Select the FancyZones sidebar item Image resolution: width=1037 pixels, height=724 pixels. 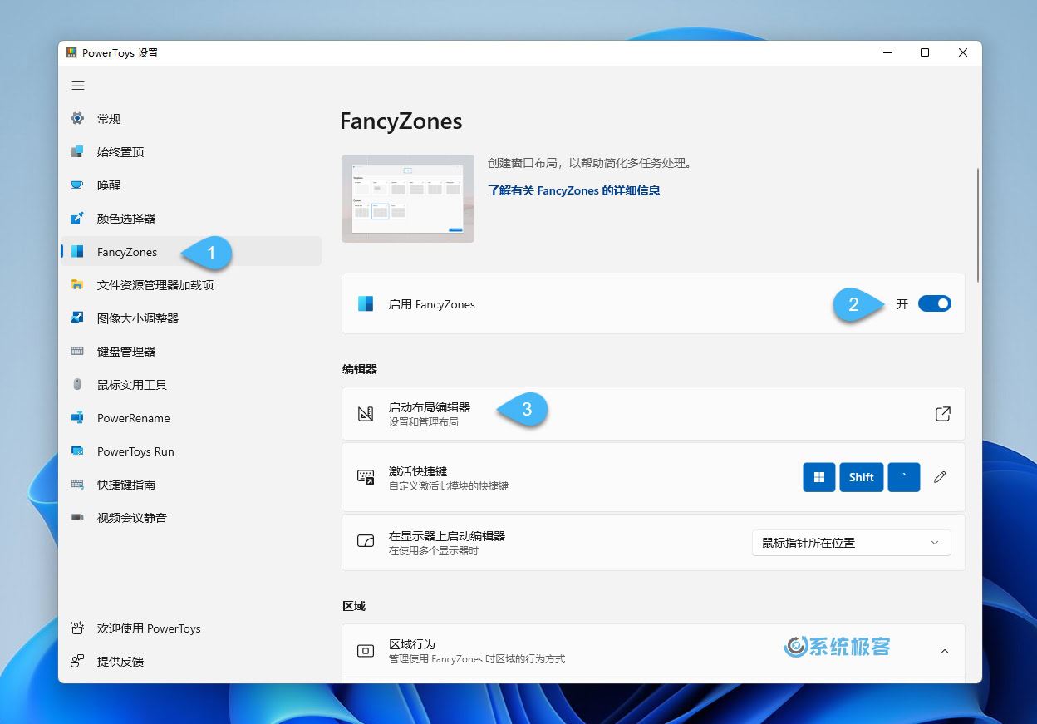(190, 252)
